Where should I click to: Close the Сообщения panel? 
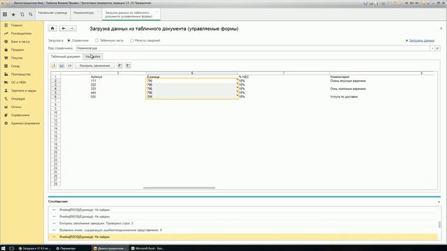tap(439, 201)
